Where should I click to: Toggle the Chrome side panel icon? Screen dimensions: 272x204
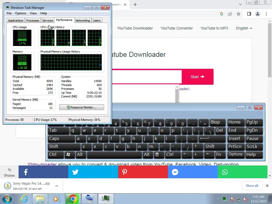pos(249,14)
